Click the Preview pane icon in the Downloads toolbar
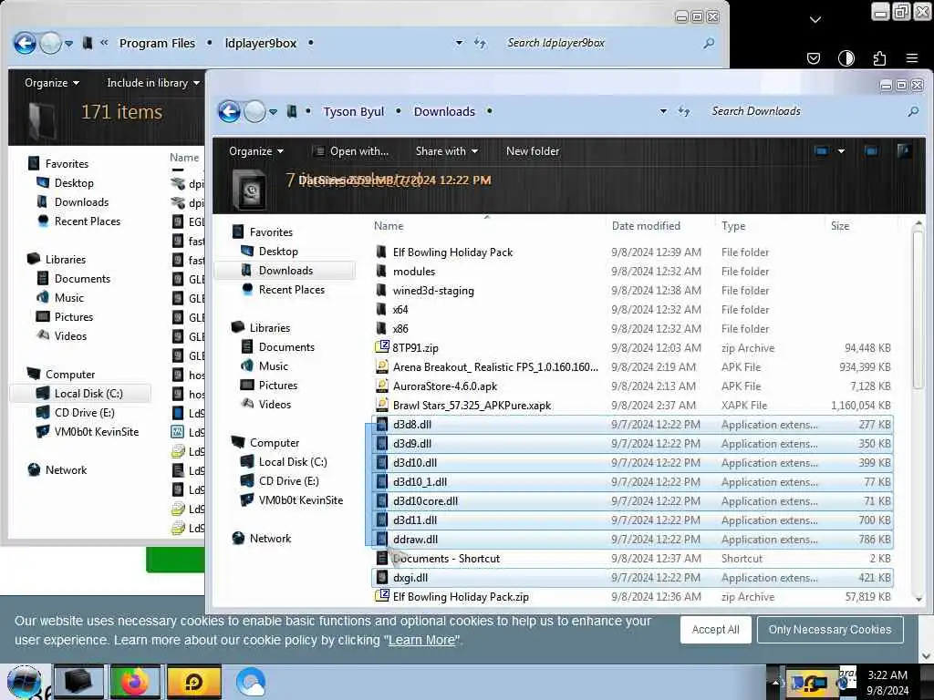 (x=871, y=151)
